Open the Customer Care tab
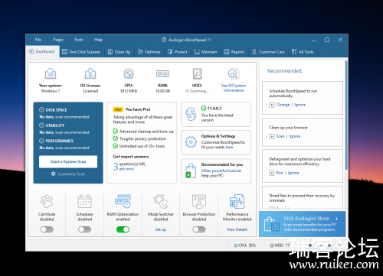383x276 pixels. pyautogui.click(x=268, y=52)
